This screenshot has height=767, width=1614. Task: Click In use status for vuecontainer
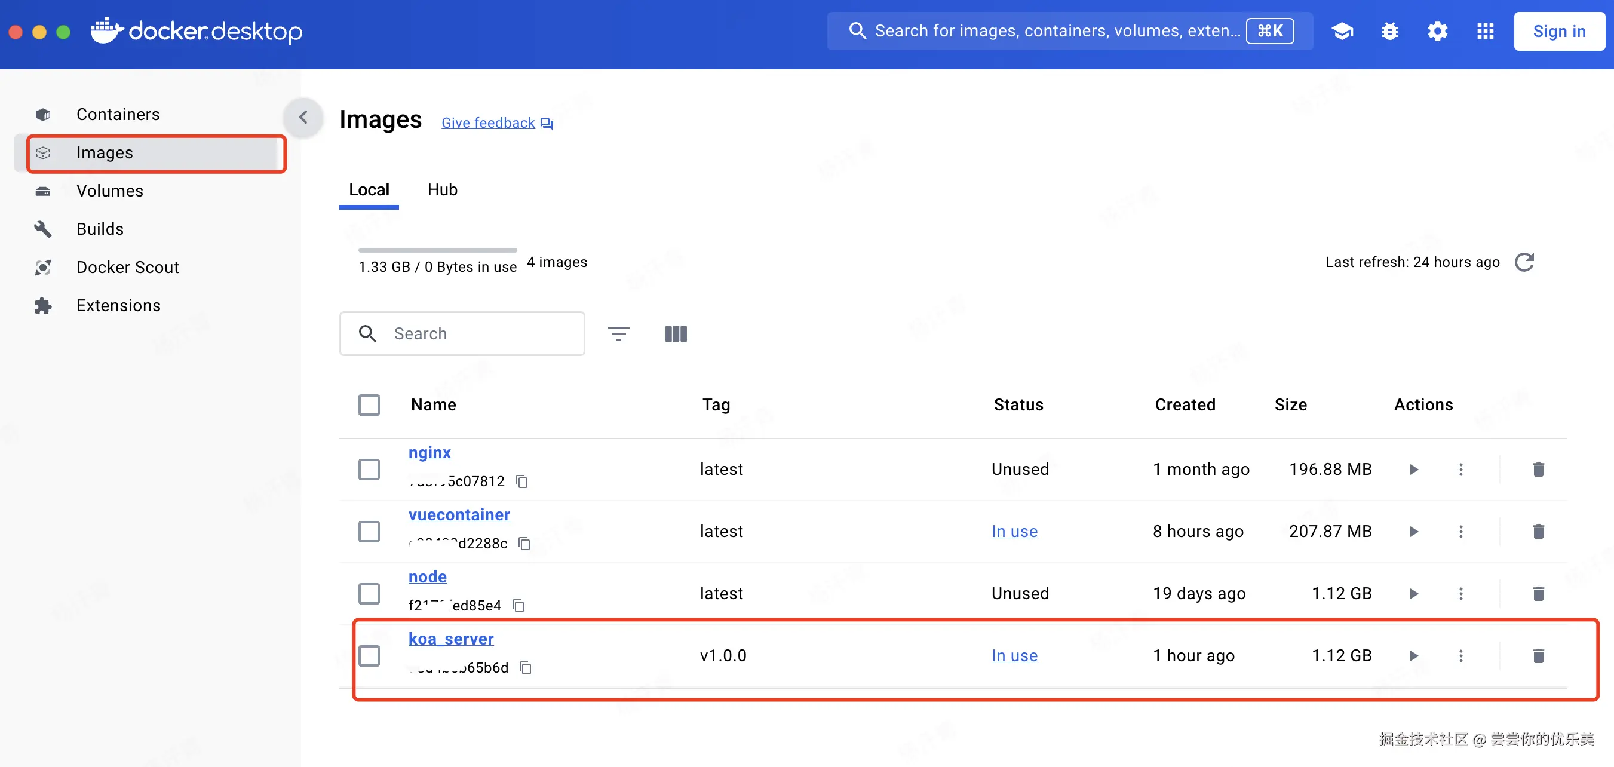click(x=1014, y=532)
